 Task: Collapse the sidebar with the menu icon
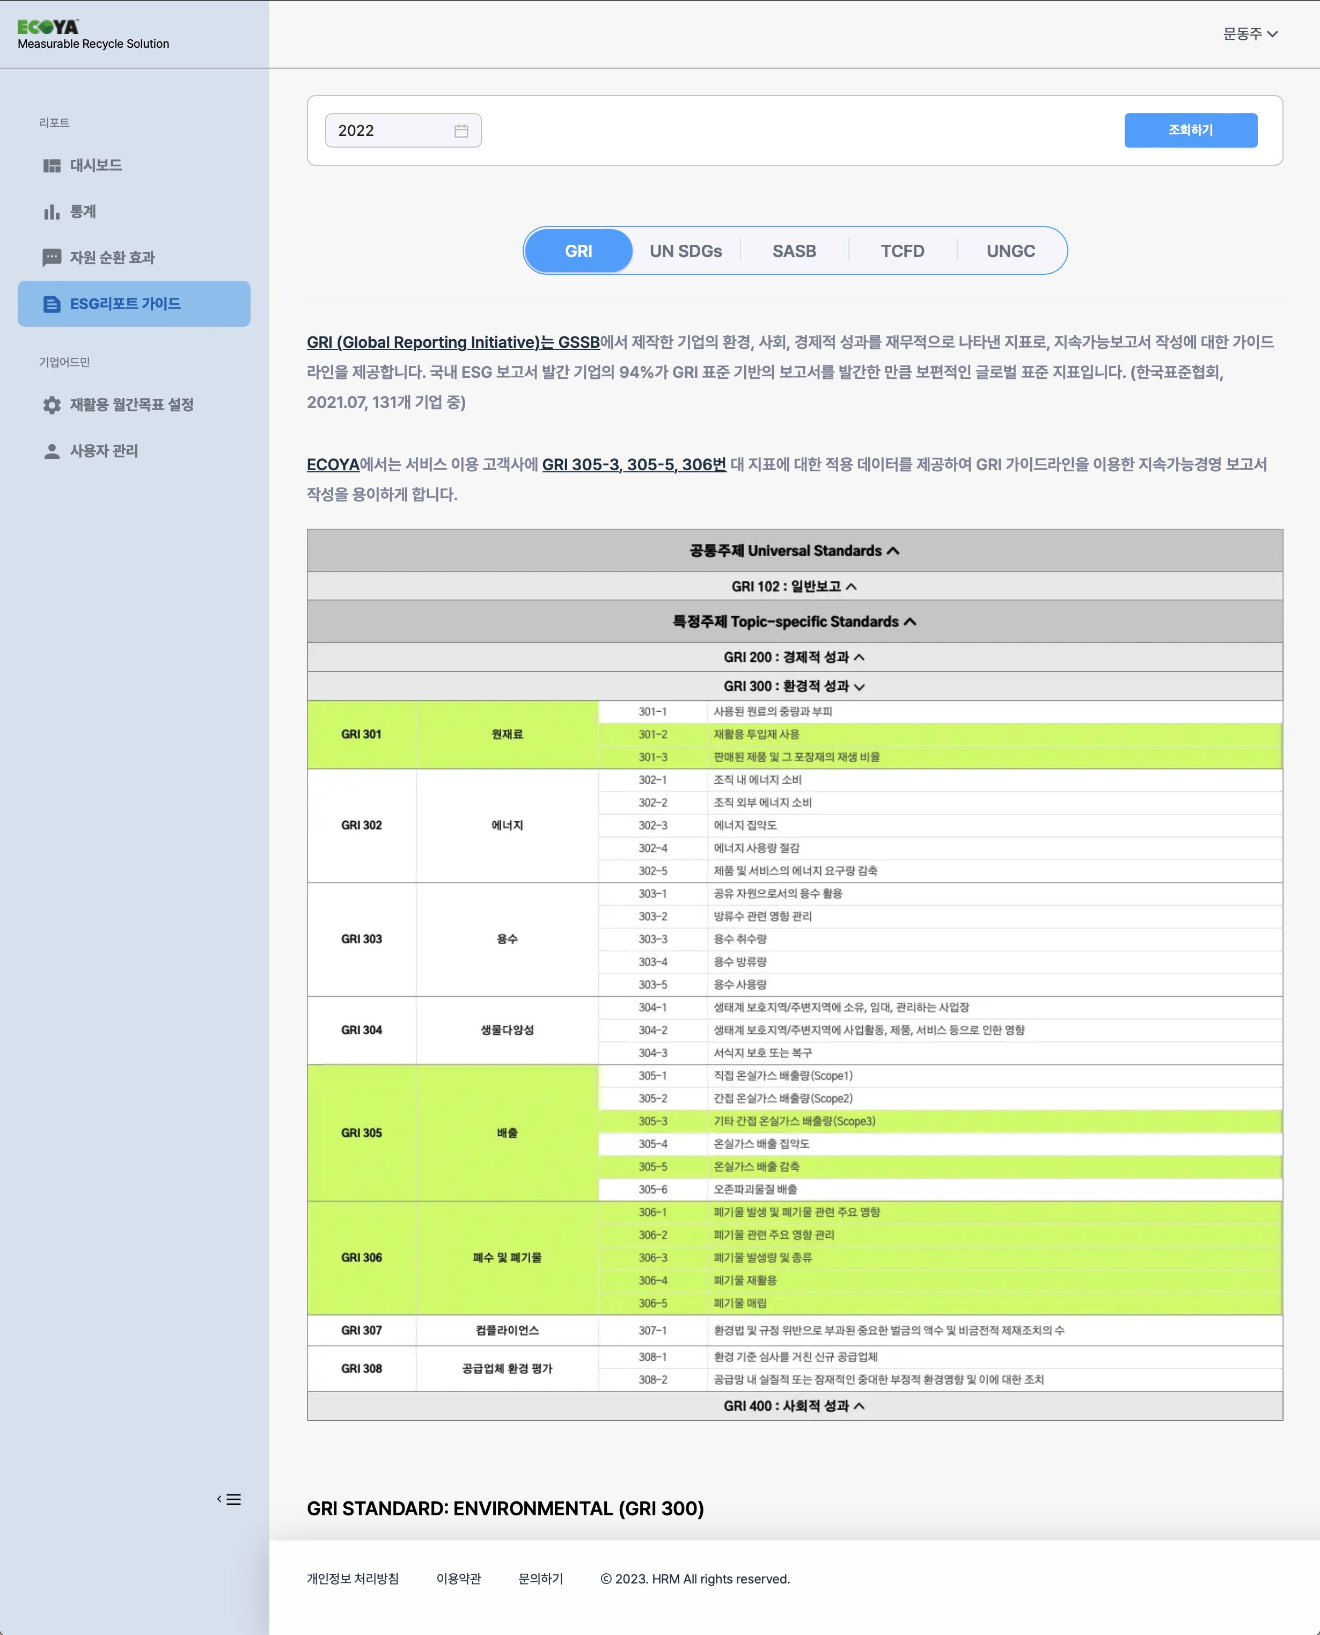[x=229, y=1499]
